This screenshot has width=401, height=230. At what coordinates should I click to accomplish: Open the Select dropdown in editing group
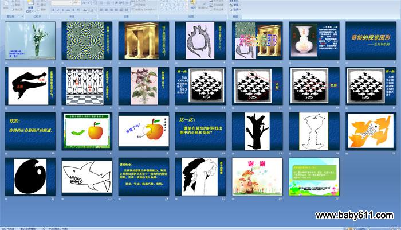(235, 10)
